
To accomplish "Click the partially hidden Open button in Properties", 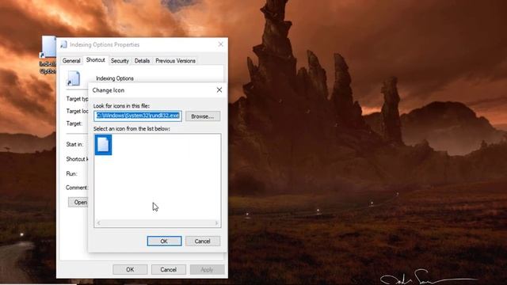I will pos(78,203).
